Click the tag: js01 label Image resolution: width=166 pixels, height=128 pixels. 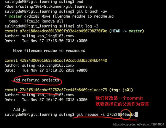[x=121, y=90]
